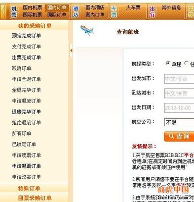Open 申请全退订单 in the sidebar
This screenshot has height=202, width=194.
click(x=26, y=79)
